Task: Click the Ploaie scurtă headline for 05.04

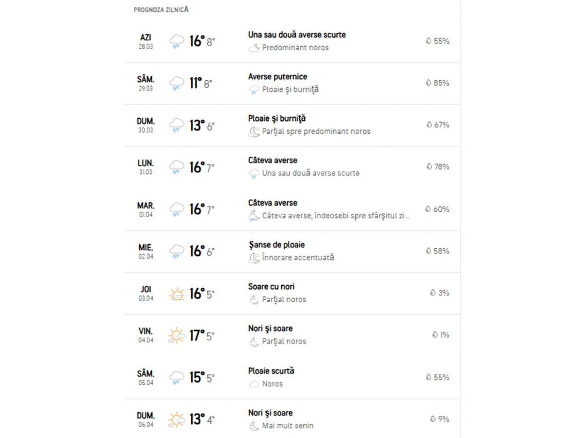Action: click(x=271, y=371)
